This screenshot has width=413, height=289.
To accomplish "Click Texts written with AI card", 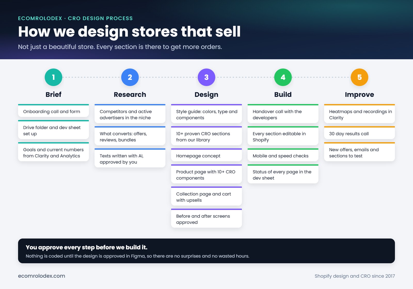I will pos(130,158).
